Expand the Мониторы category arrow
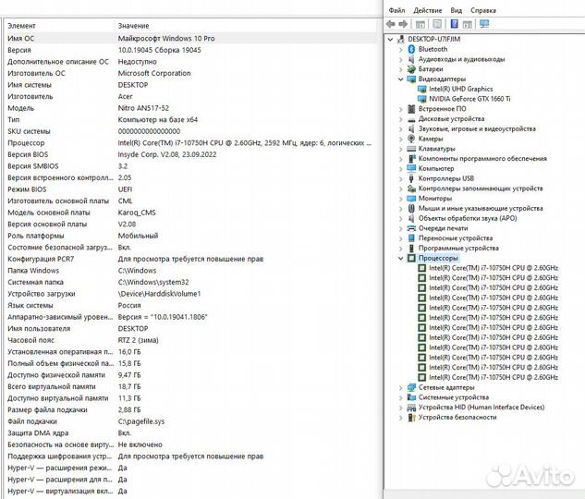Viewport: 585px width, 499px height. pos(401,199)
